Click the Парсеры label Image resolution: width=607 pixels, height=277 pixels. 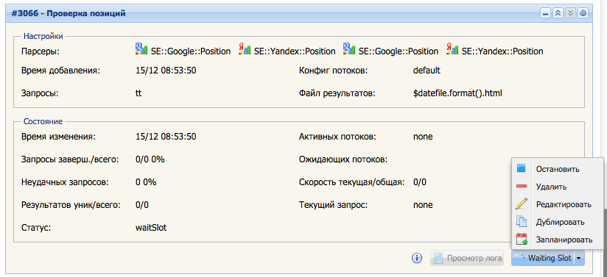point(40,51)
